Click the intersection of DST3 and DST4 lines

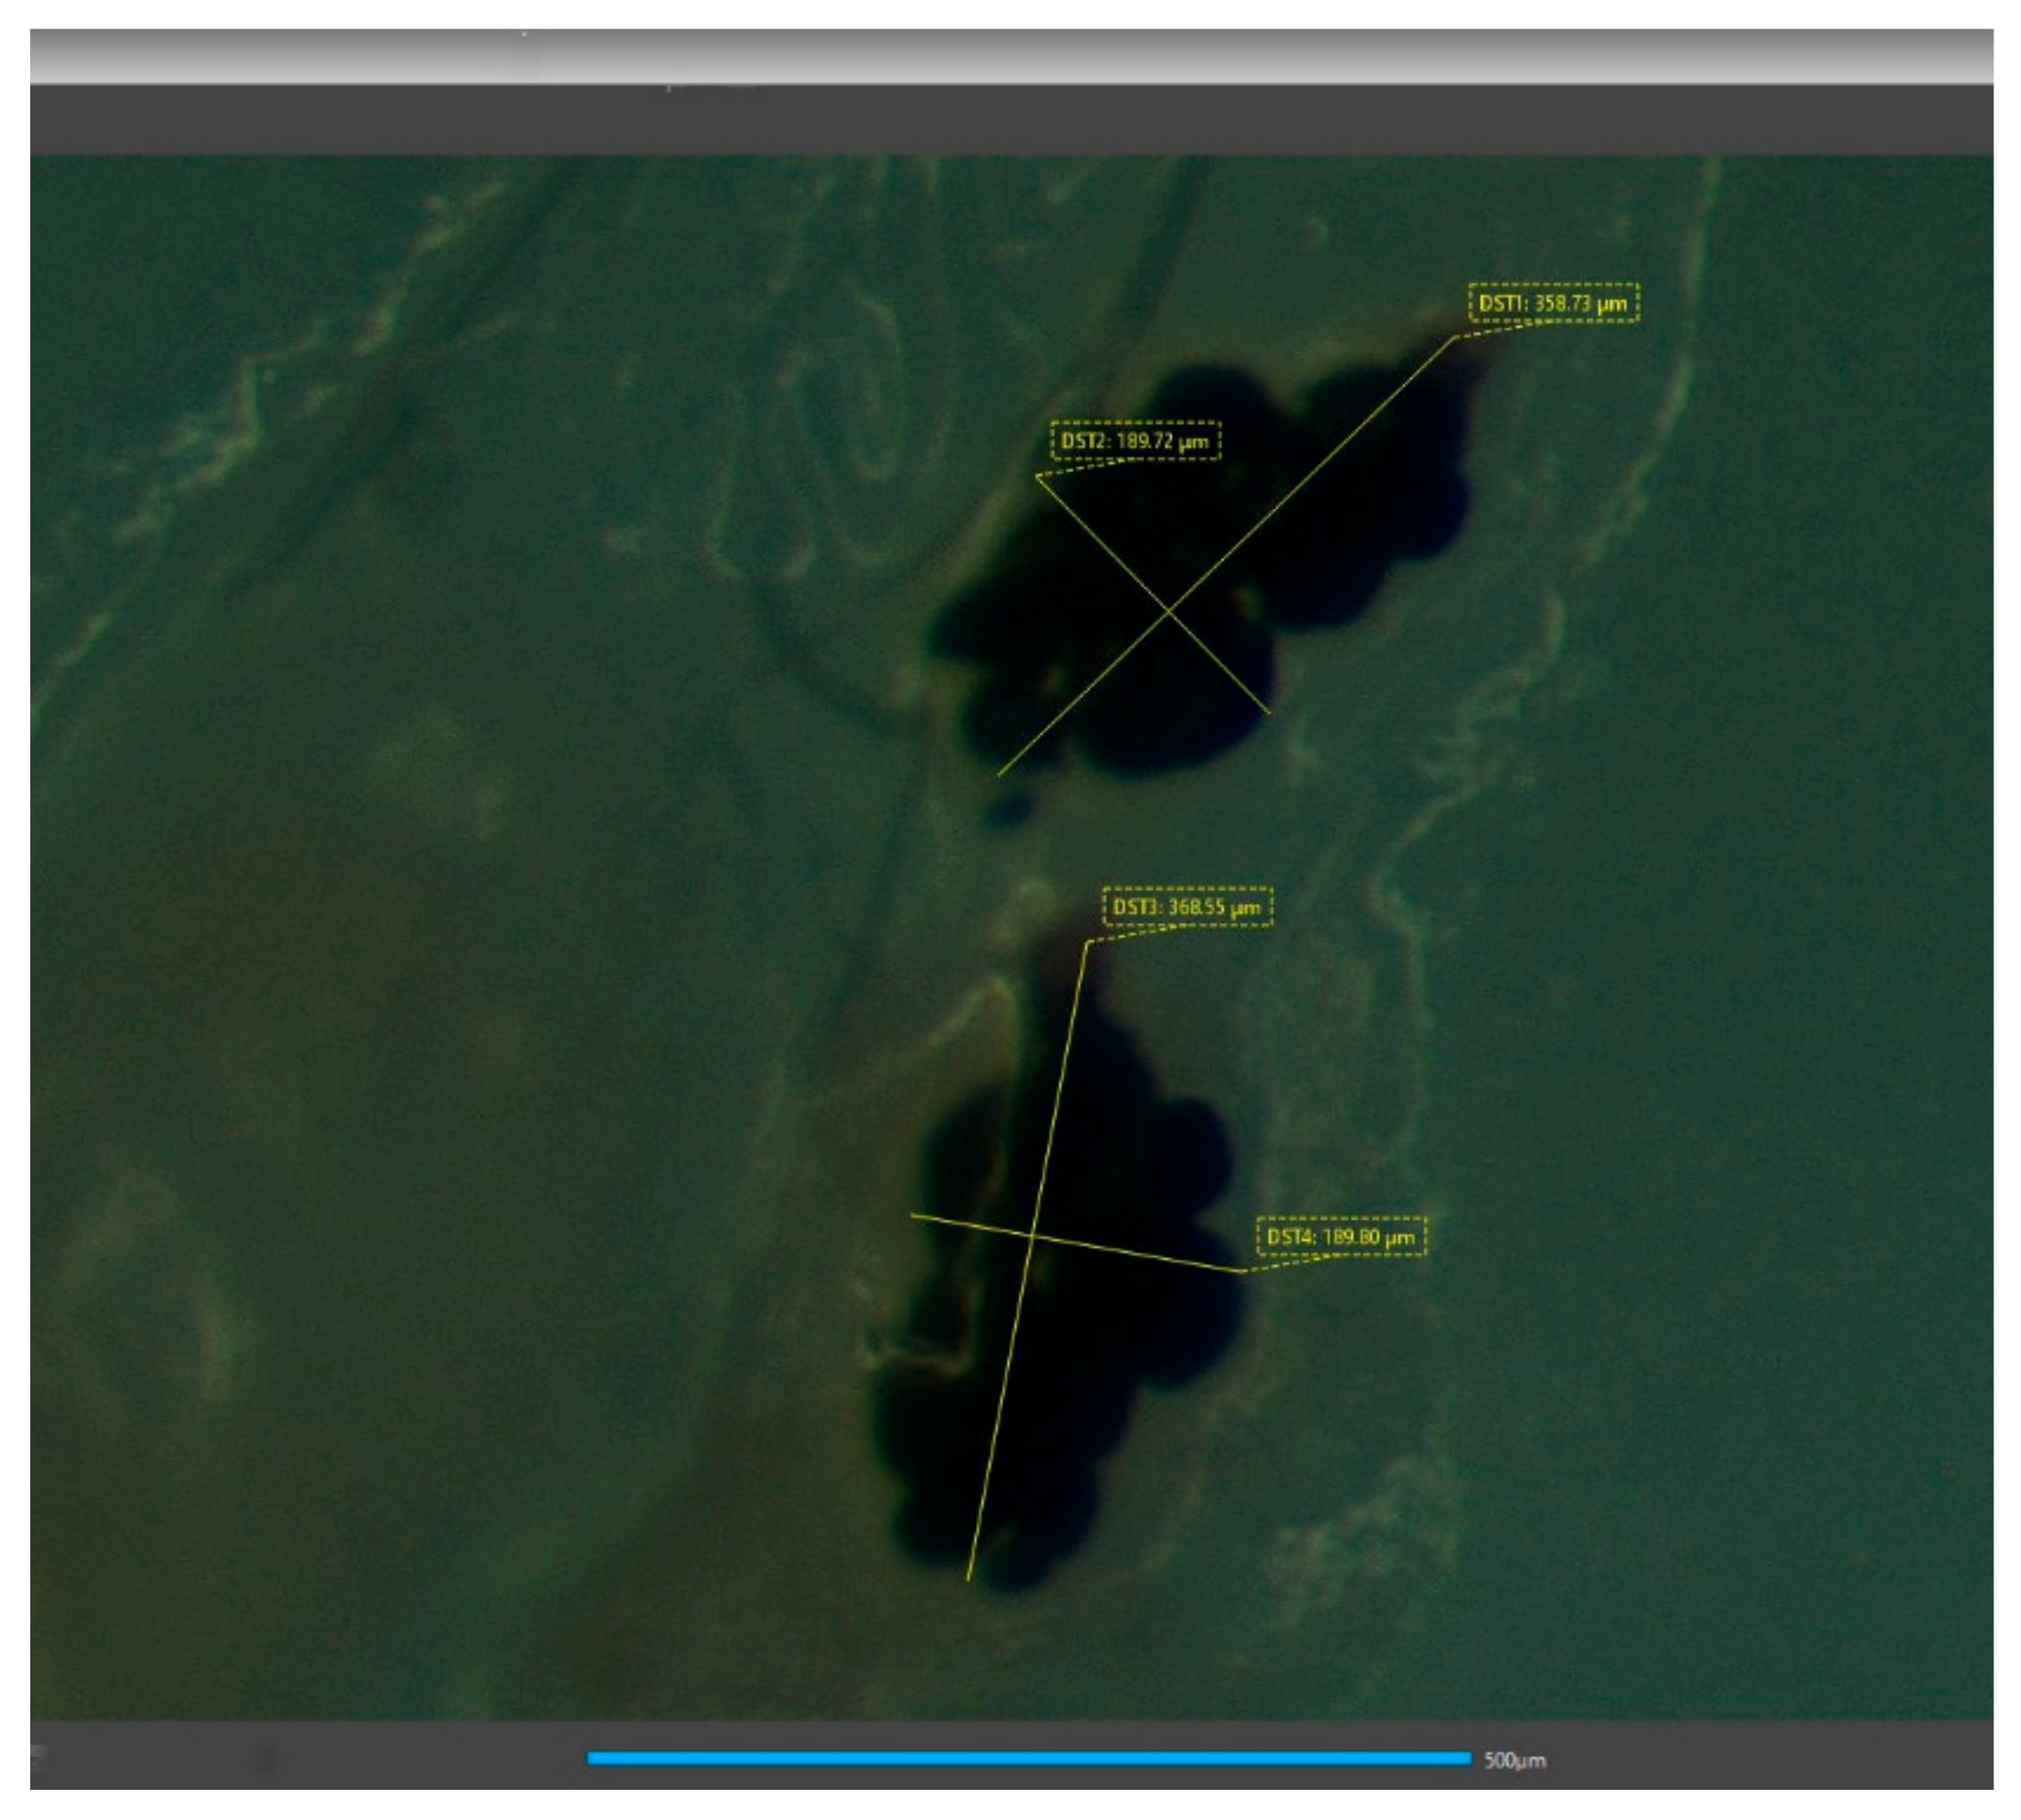tap(1031, 1236)
